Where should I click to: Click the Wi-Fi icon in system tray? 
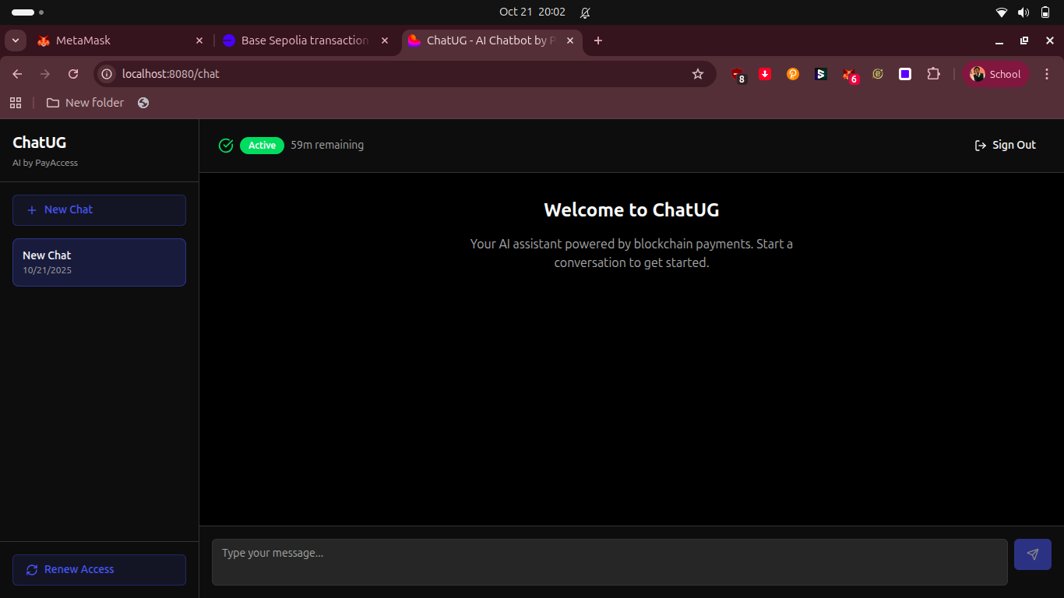[x=1002, y=12]
